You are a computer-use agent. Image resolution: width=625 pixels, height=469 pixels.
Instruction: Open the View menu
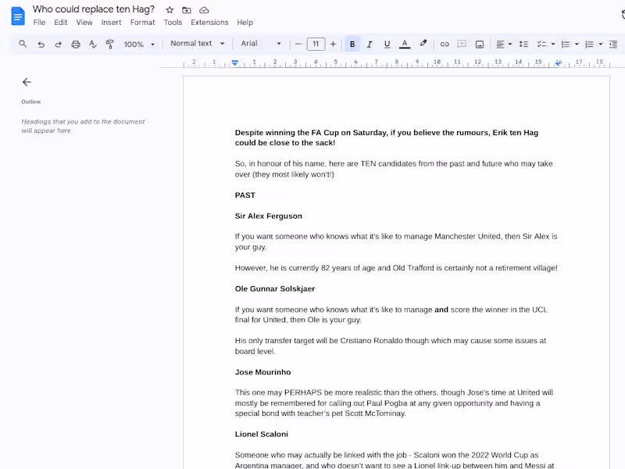coord(84,23)
